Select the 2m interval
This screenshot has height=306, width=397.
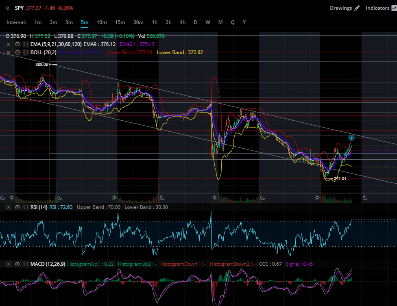coord(53,22)
